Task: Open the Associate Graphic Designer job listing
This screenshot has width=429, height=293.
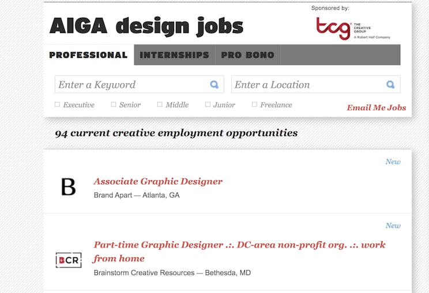Action: pos(158,181)
